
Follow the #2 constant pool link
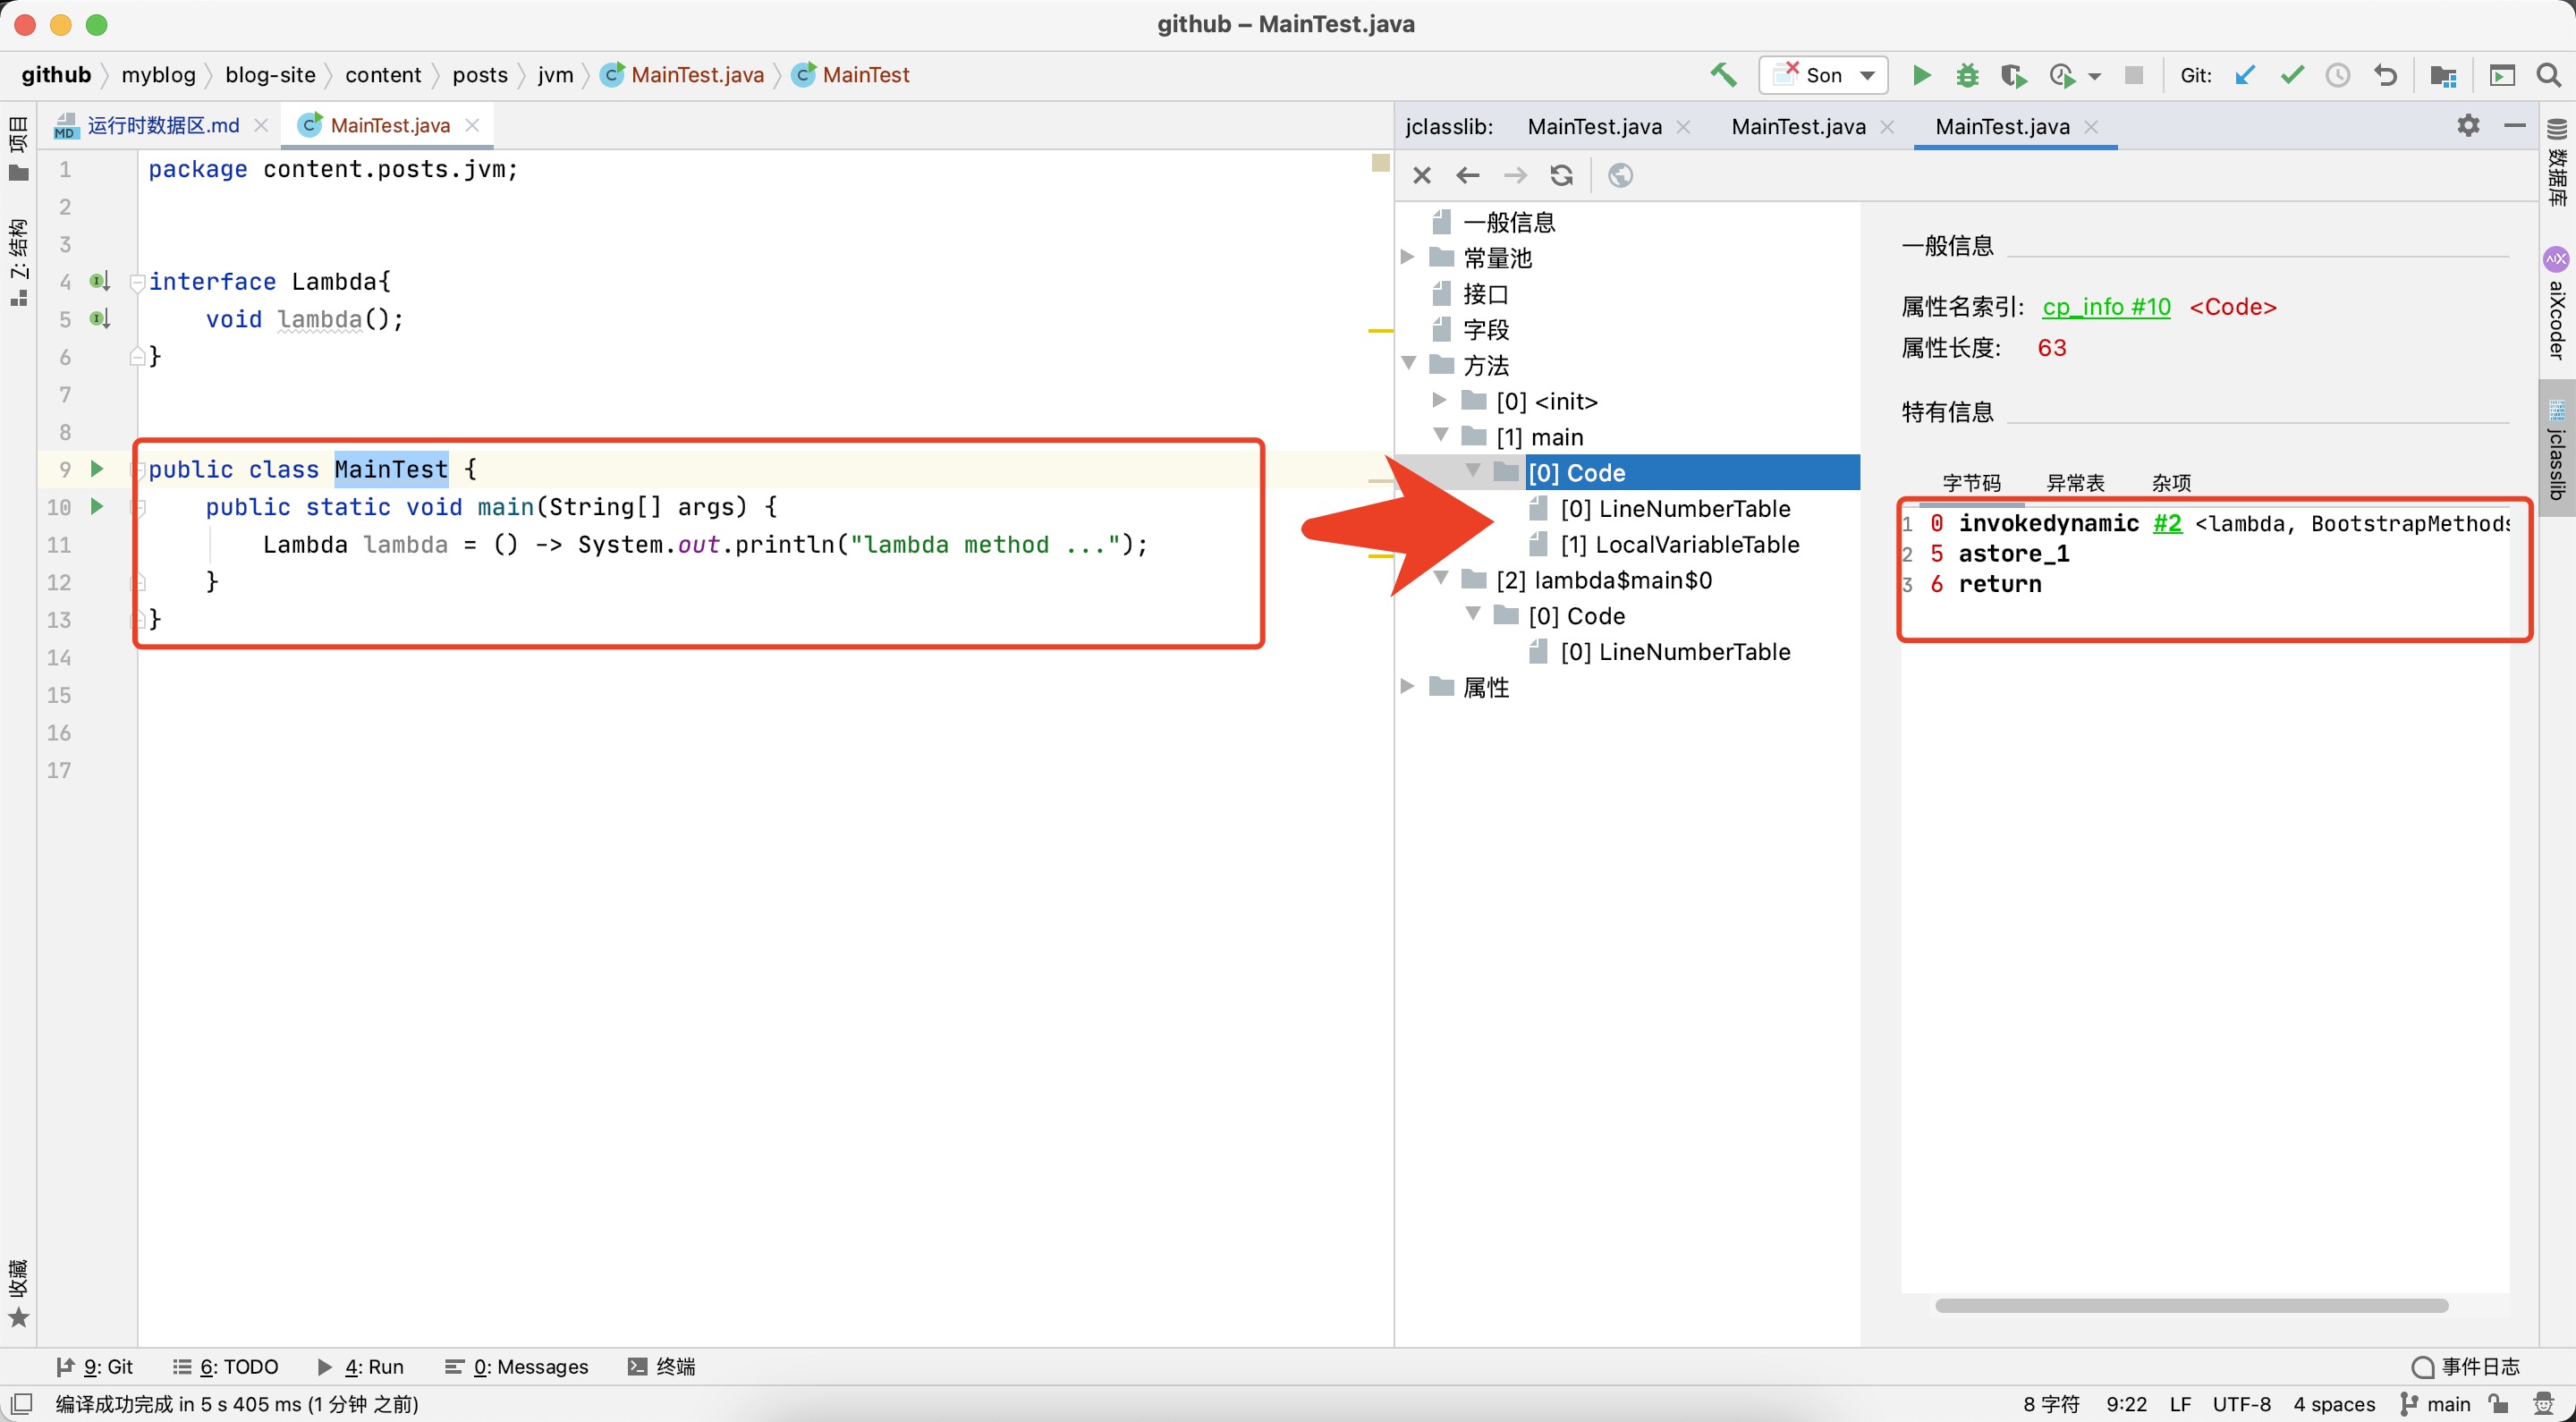(x=2167, y=524)
